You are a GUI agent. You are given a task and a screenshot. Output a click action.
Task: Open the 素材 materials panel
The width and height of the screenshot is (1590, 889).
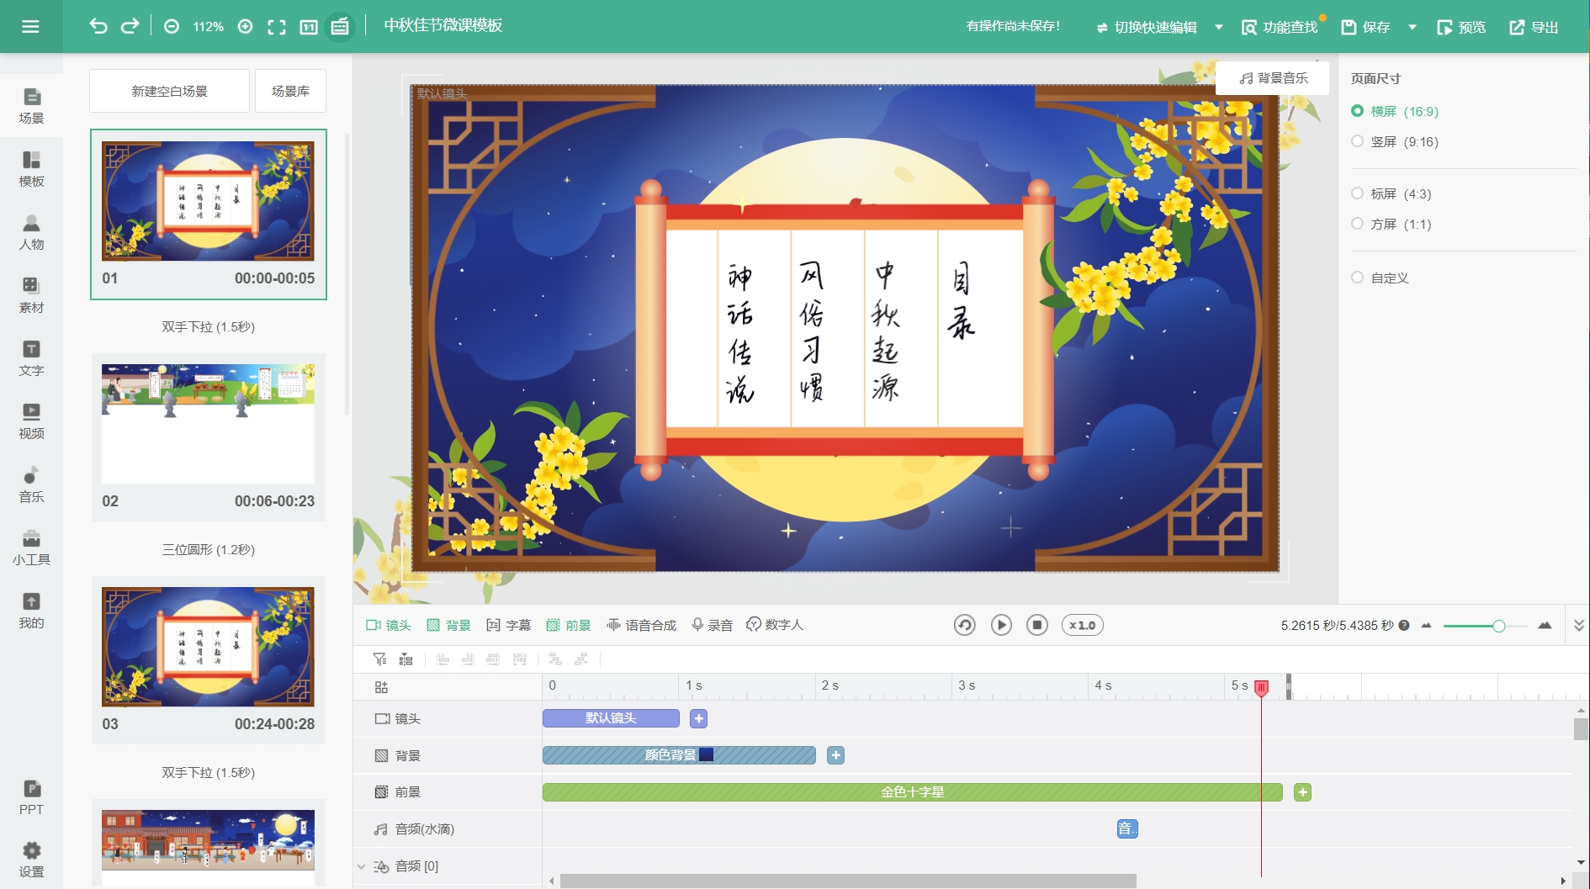click(x=31, y=295)
